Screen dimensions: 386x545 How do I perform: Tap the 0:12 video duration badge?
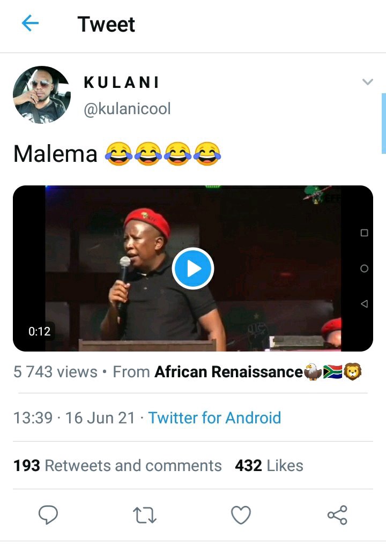tap(39, 331)
